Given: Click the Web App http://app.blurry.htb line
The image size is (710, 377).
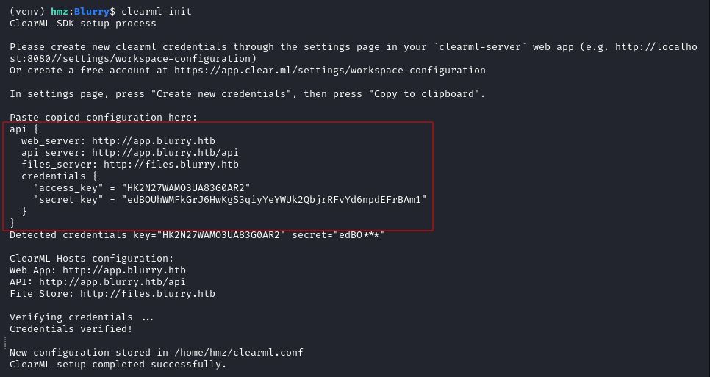Looking at the screenshot, I should [x=97, y=270].
